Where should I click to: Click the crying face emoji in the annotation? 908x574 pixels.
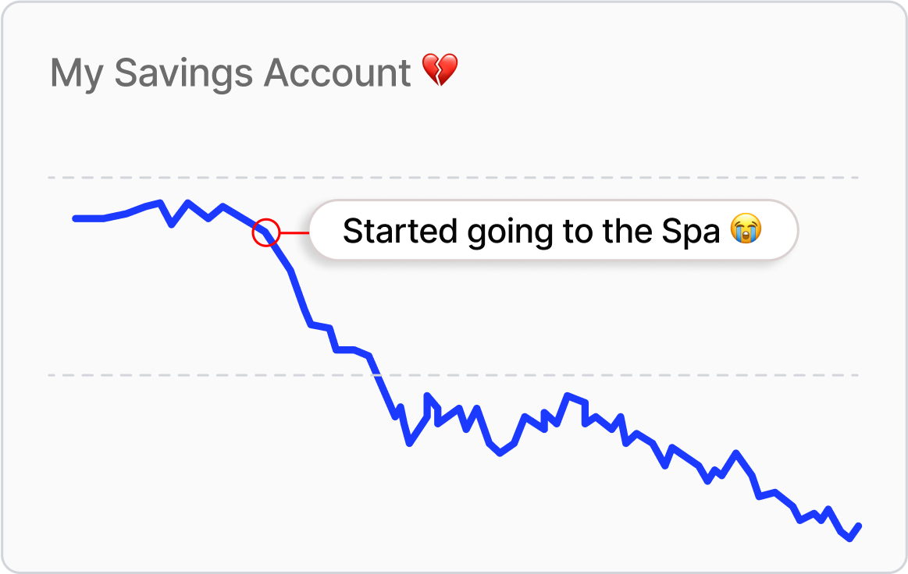[x=745, y=231]
